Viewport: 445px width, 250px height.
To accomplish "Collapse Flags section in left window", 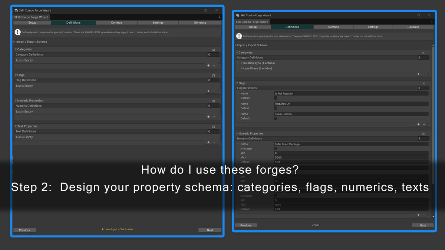I will tap(16, 75).
